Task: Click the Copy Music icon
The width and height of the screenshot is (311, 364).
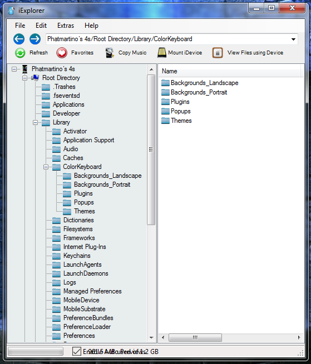Action: (x=110, y=53)
